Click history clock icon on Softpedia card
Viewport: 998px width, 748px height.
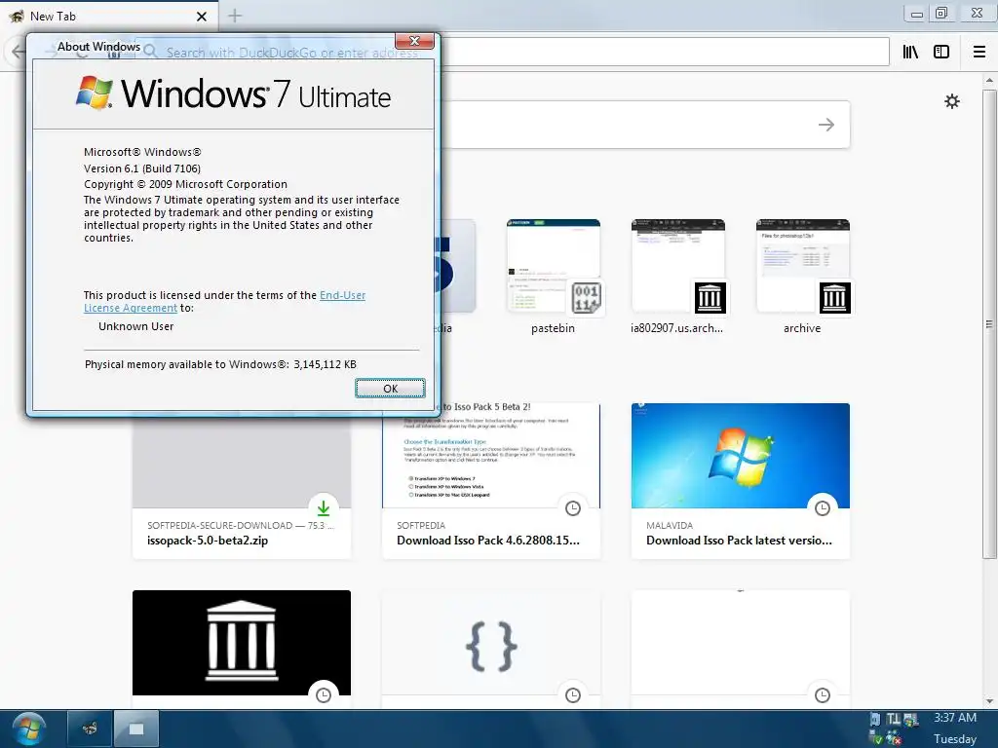573,507
